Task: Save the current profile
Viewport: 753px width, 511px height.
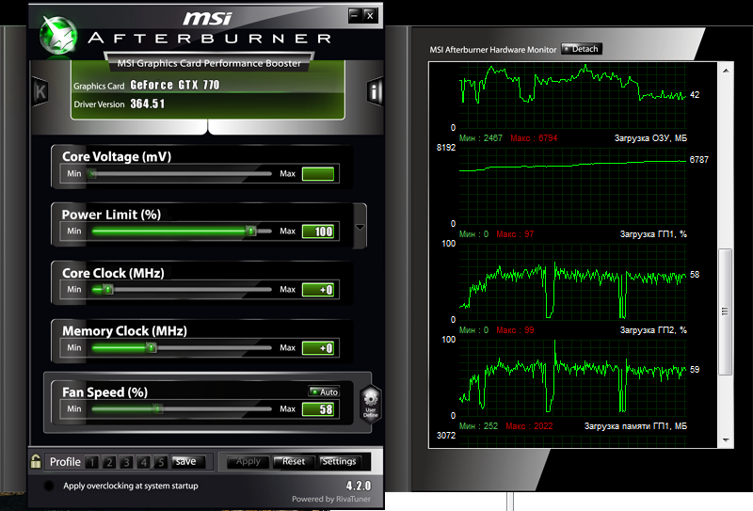Action: click(187, 461)
